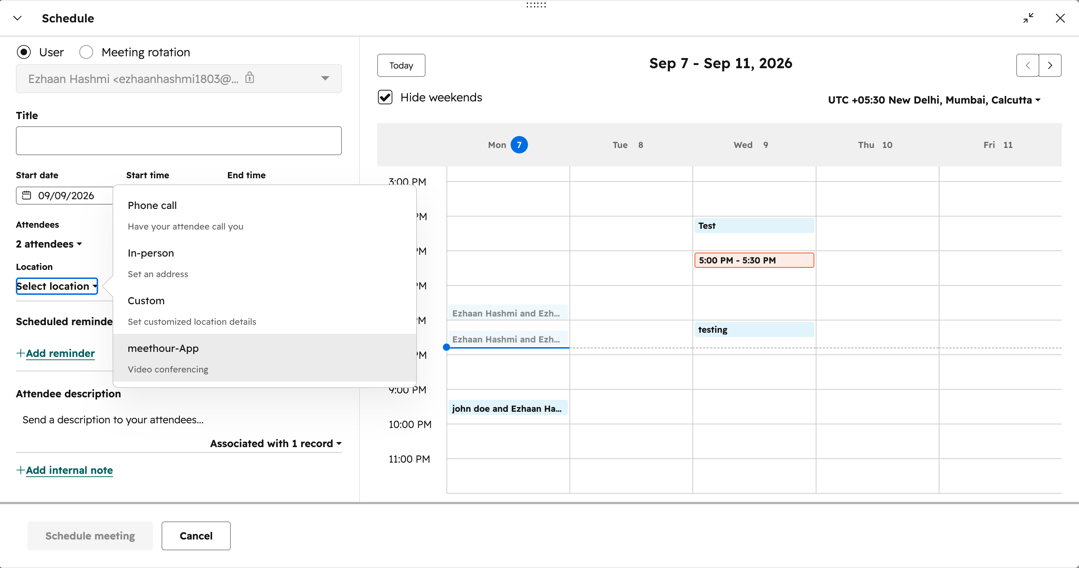The width and height of the screenshot is (1079, 568).
Task: Click Schedule meeting button
Action: (90, 536)
